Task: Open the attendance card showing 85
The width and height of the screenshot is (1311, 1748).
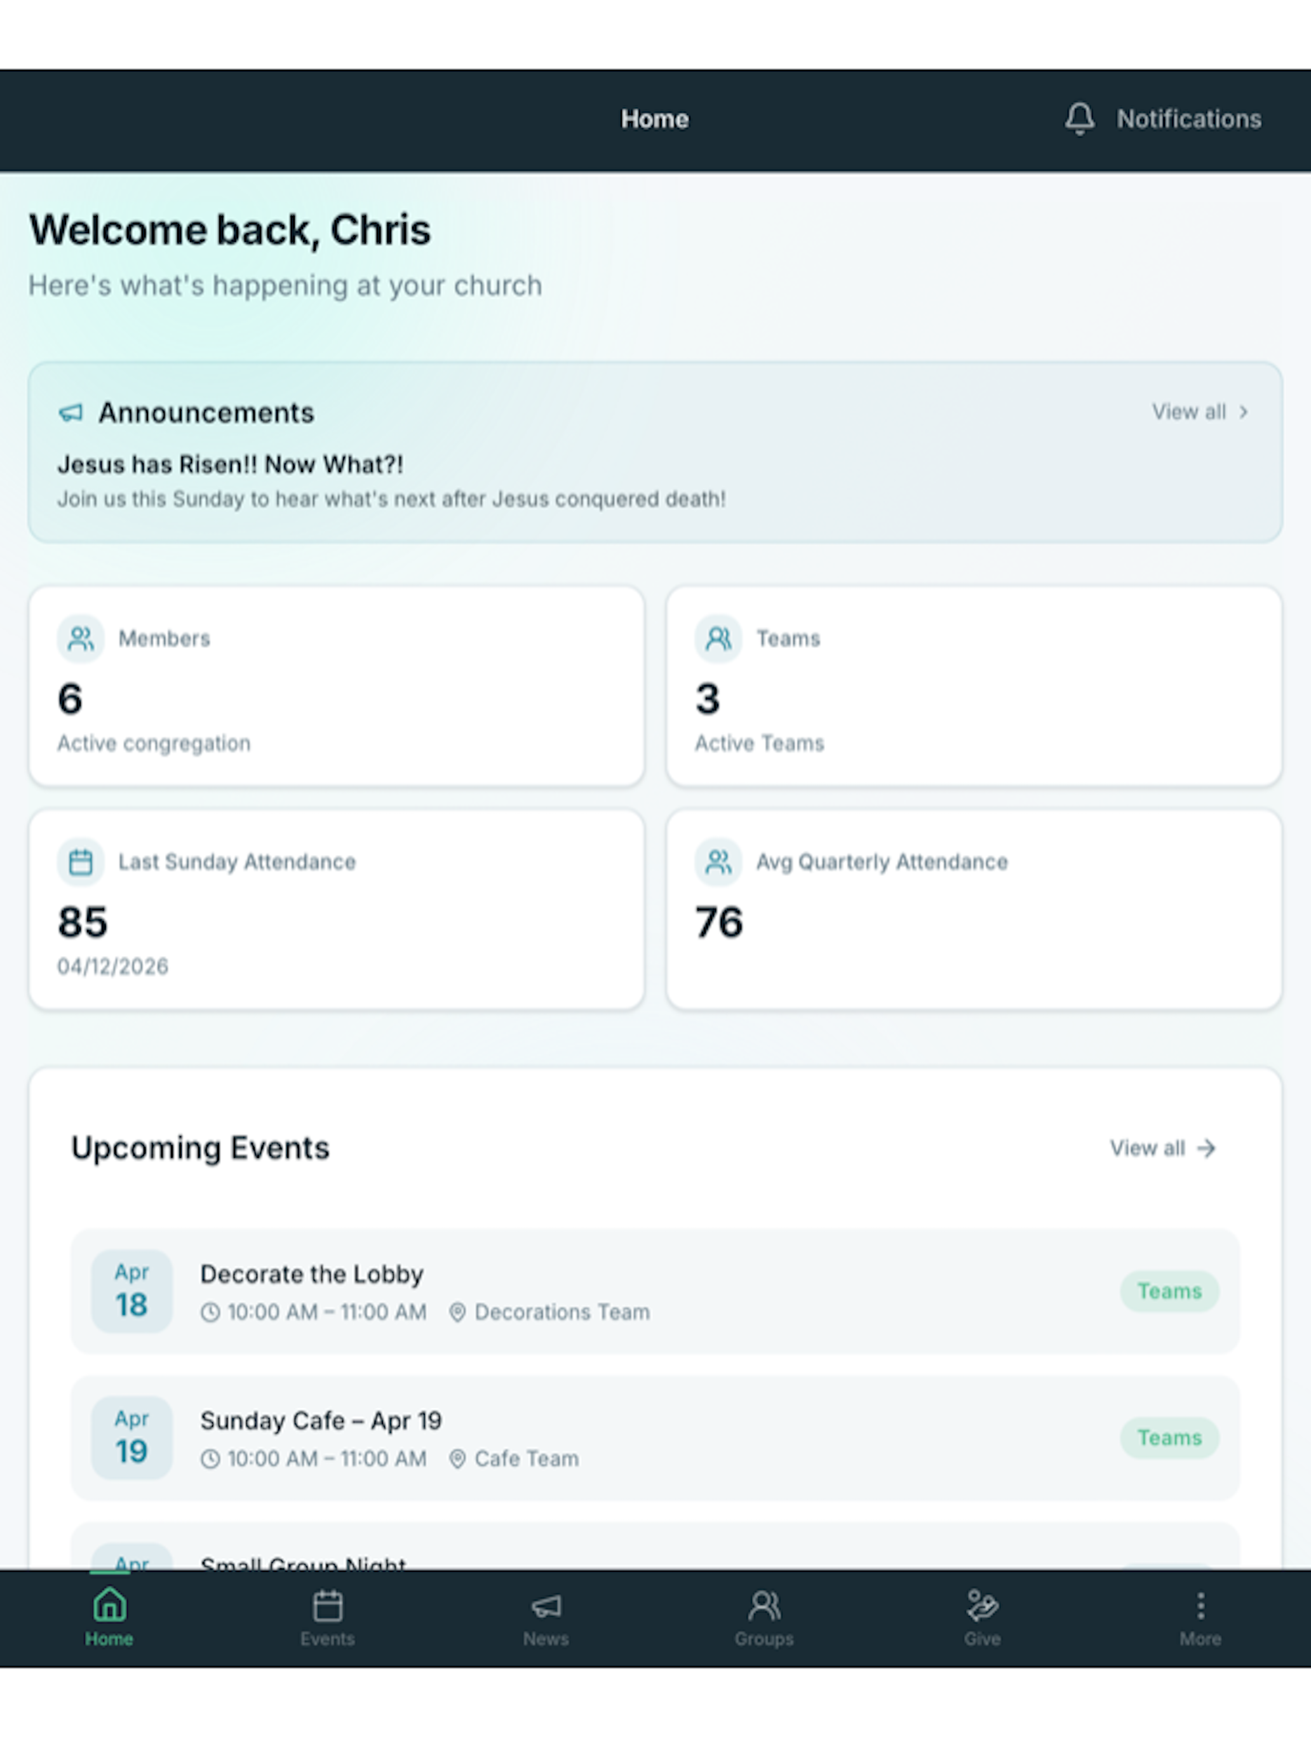Action: 337,909
